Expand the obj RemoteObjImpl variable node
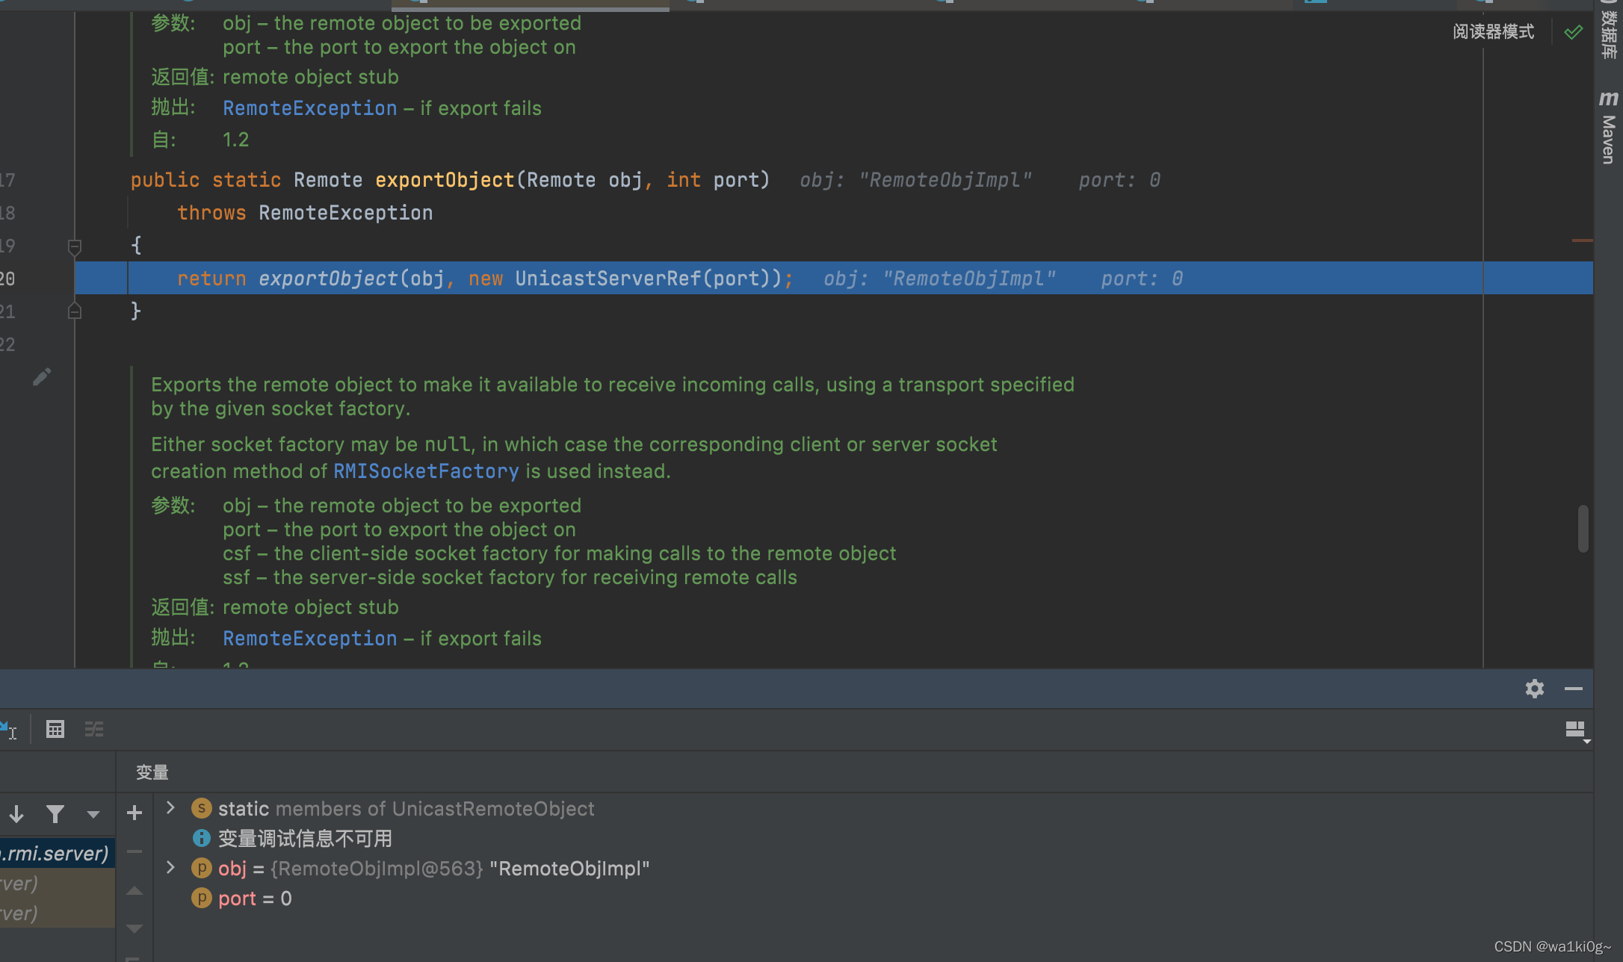 point(170,867)
